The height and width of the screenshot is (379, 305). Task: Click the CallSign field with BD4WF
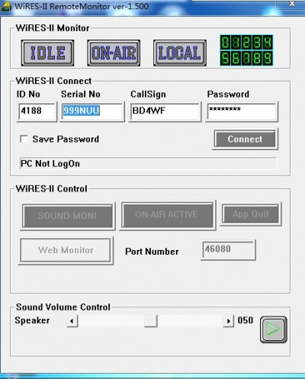pos(165,111)
